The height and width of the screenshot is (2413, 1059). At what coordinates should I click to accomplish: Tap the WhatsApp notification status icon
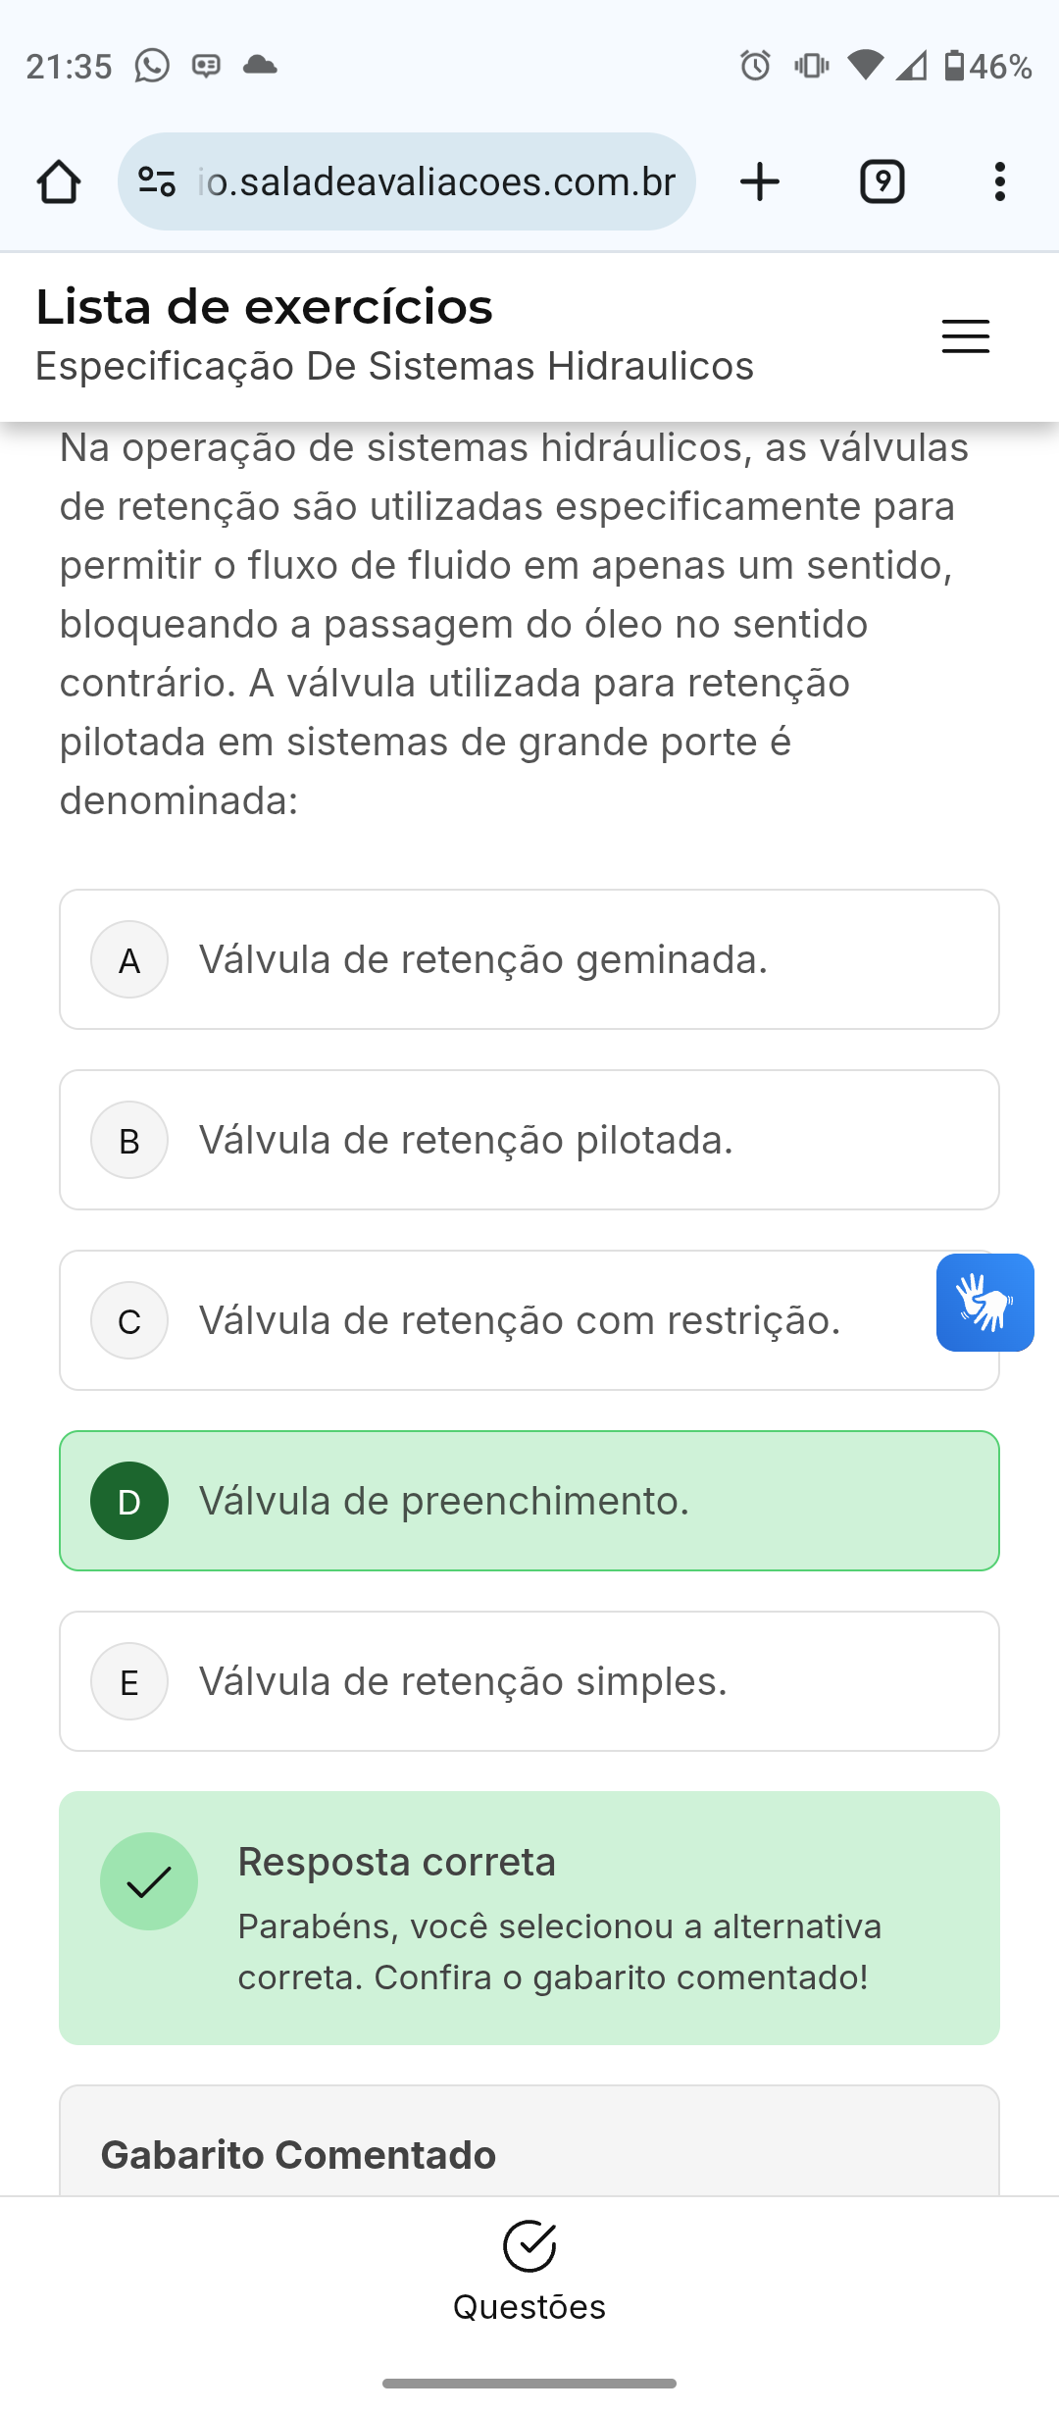pyautogui.click(x=152, y=66)
